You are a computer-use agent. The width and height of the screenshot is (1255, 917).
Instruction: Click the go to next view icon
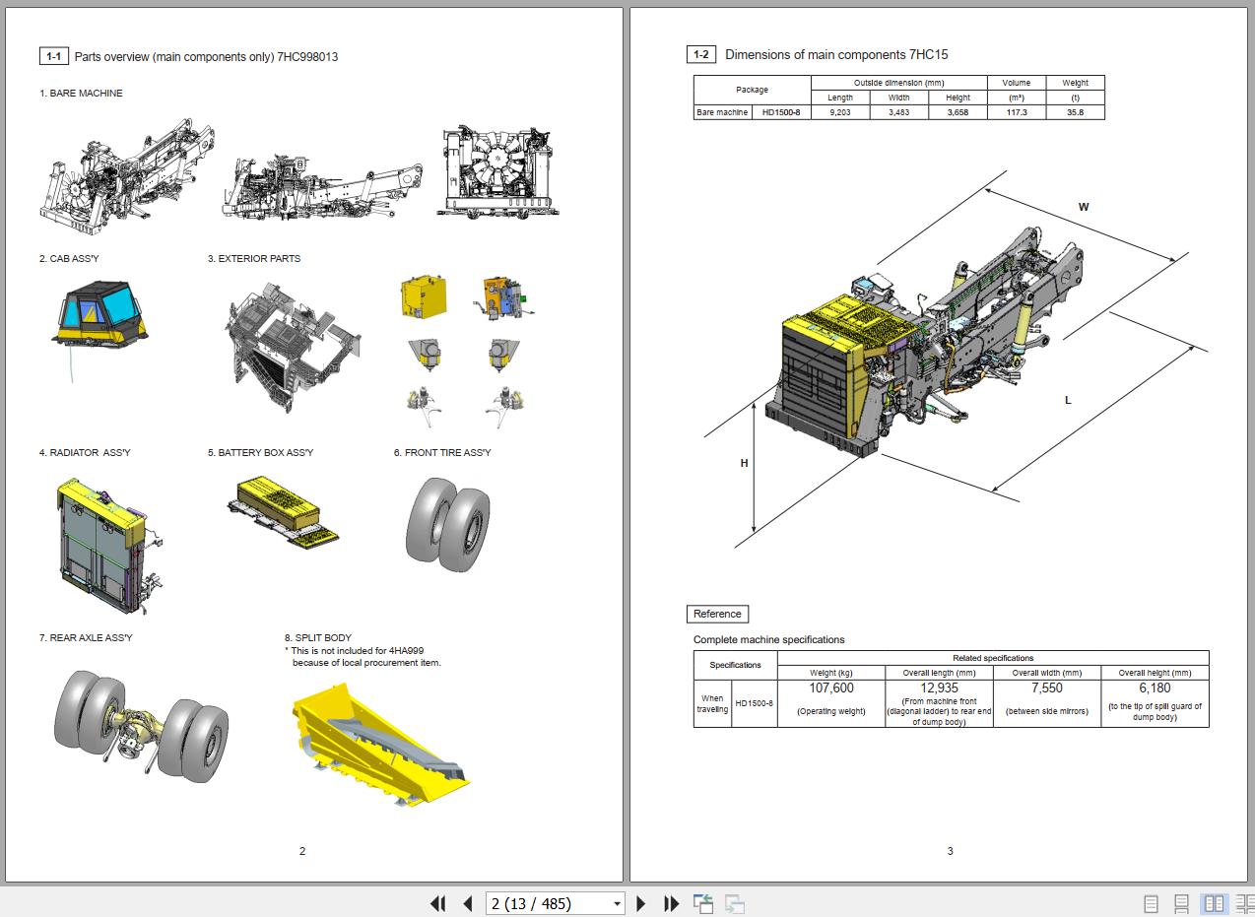click(x=734, y=903)
